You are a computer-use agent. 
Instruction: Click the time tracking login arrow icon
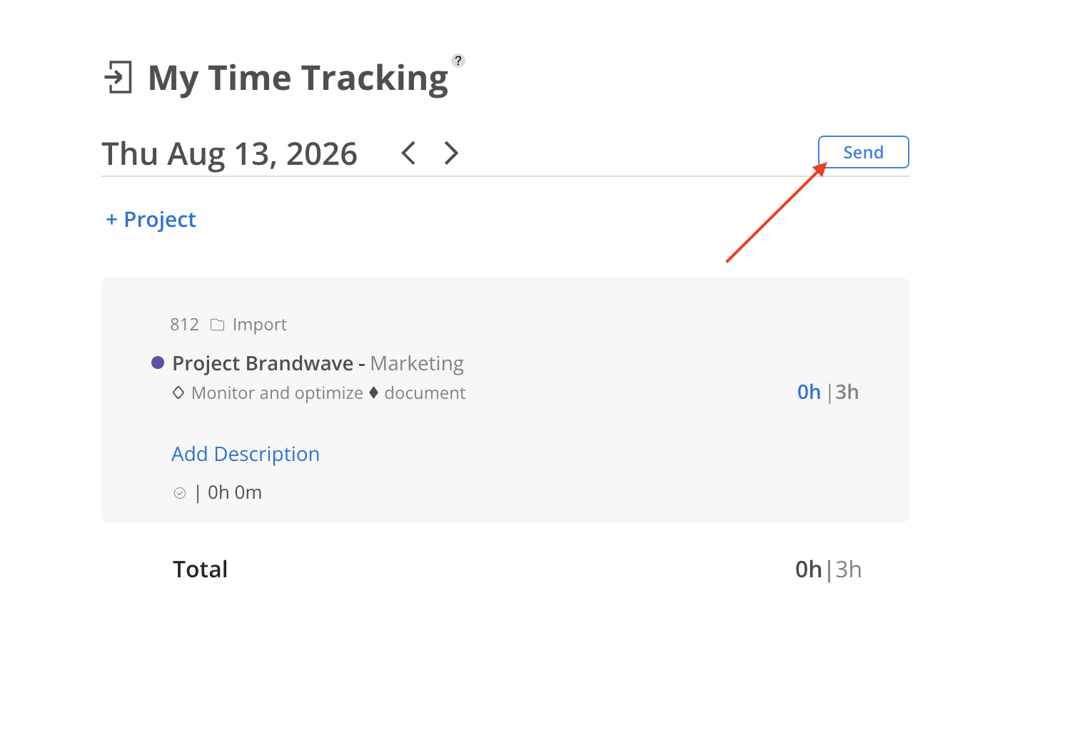point(118,77)
